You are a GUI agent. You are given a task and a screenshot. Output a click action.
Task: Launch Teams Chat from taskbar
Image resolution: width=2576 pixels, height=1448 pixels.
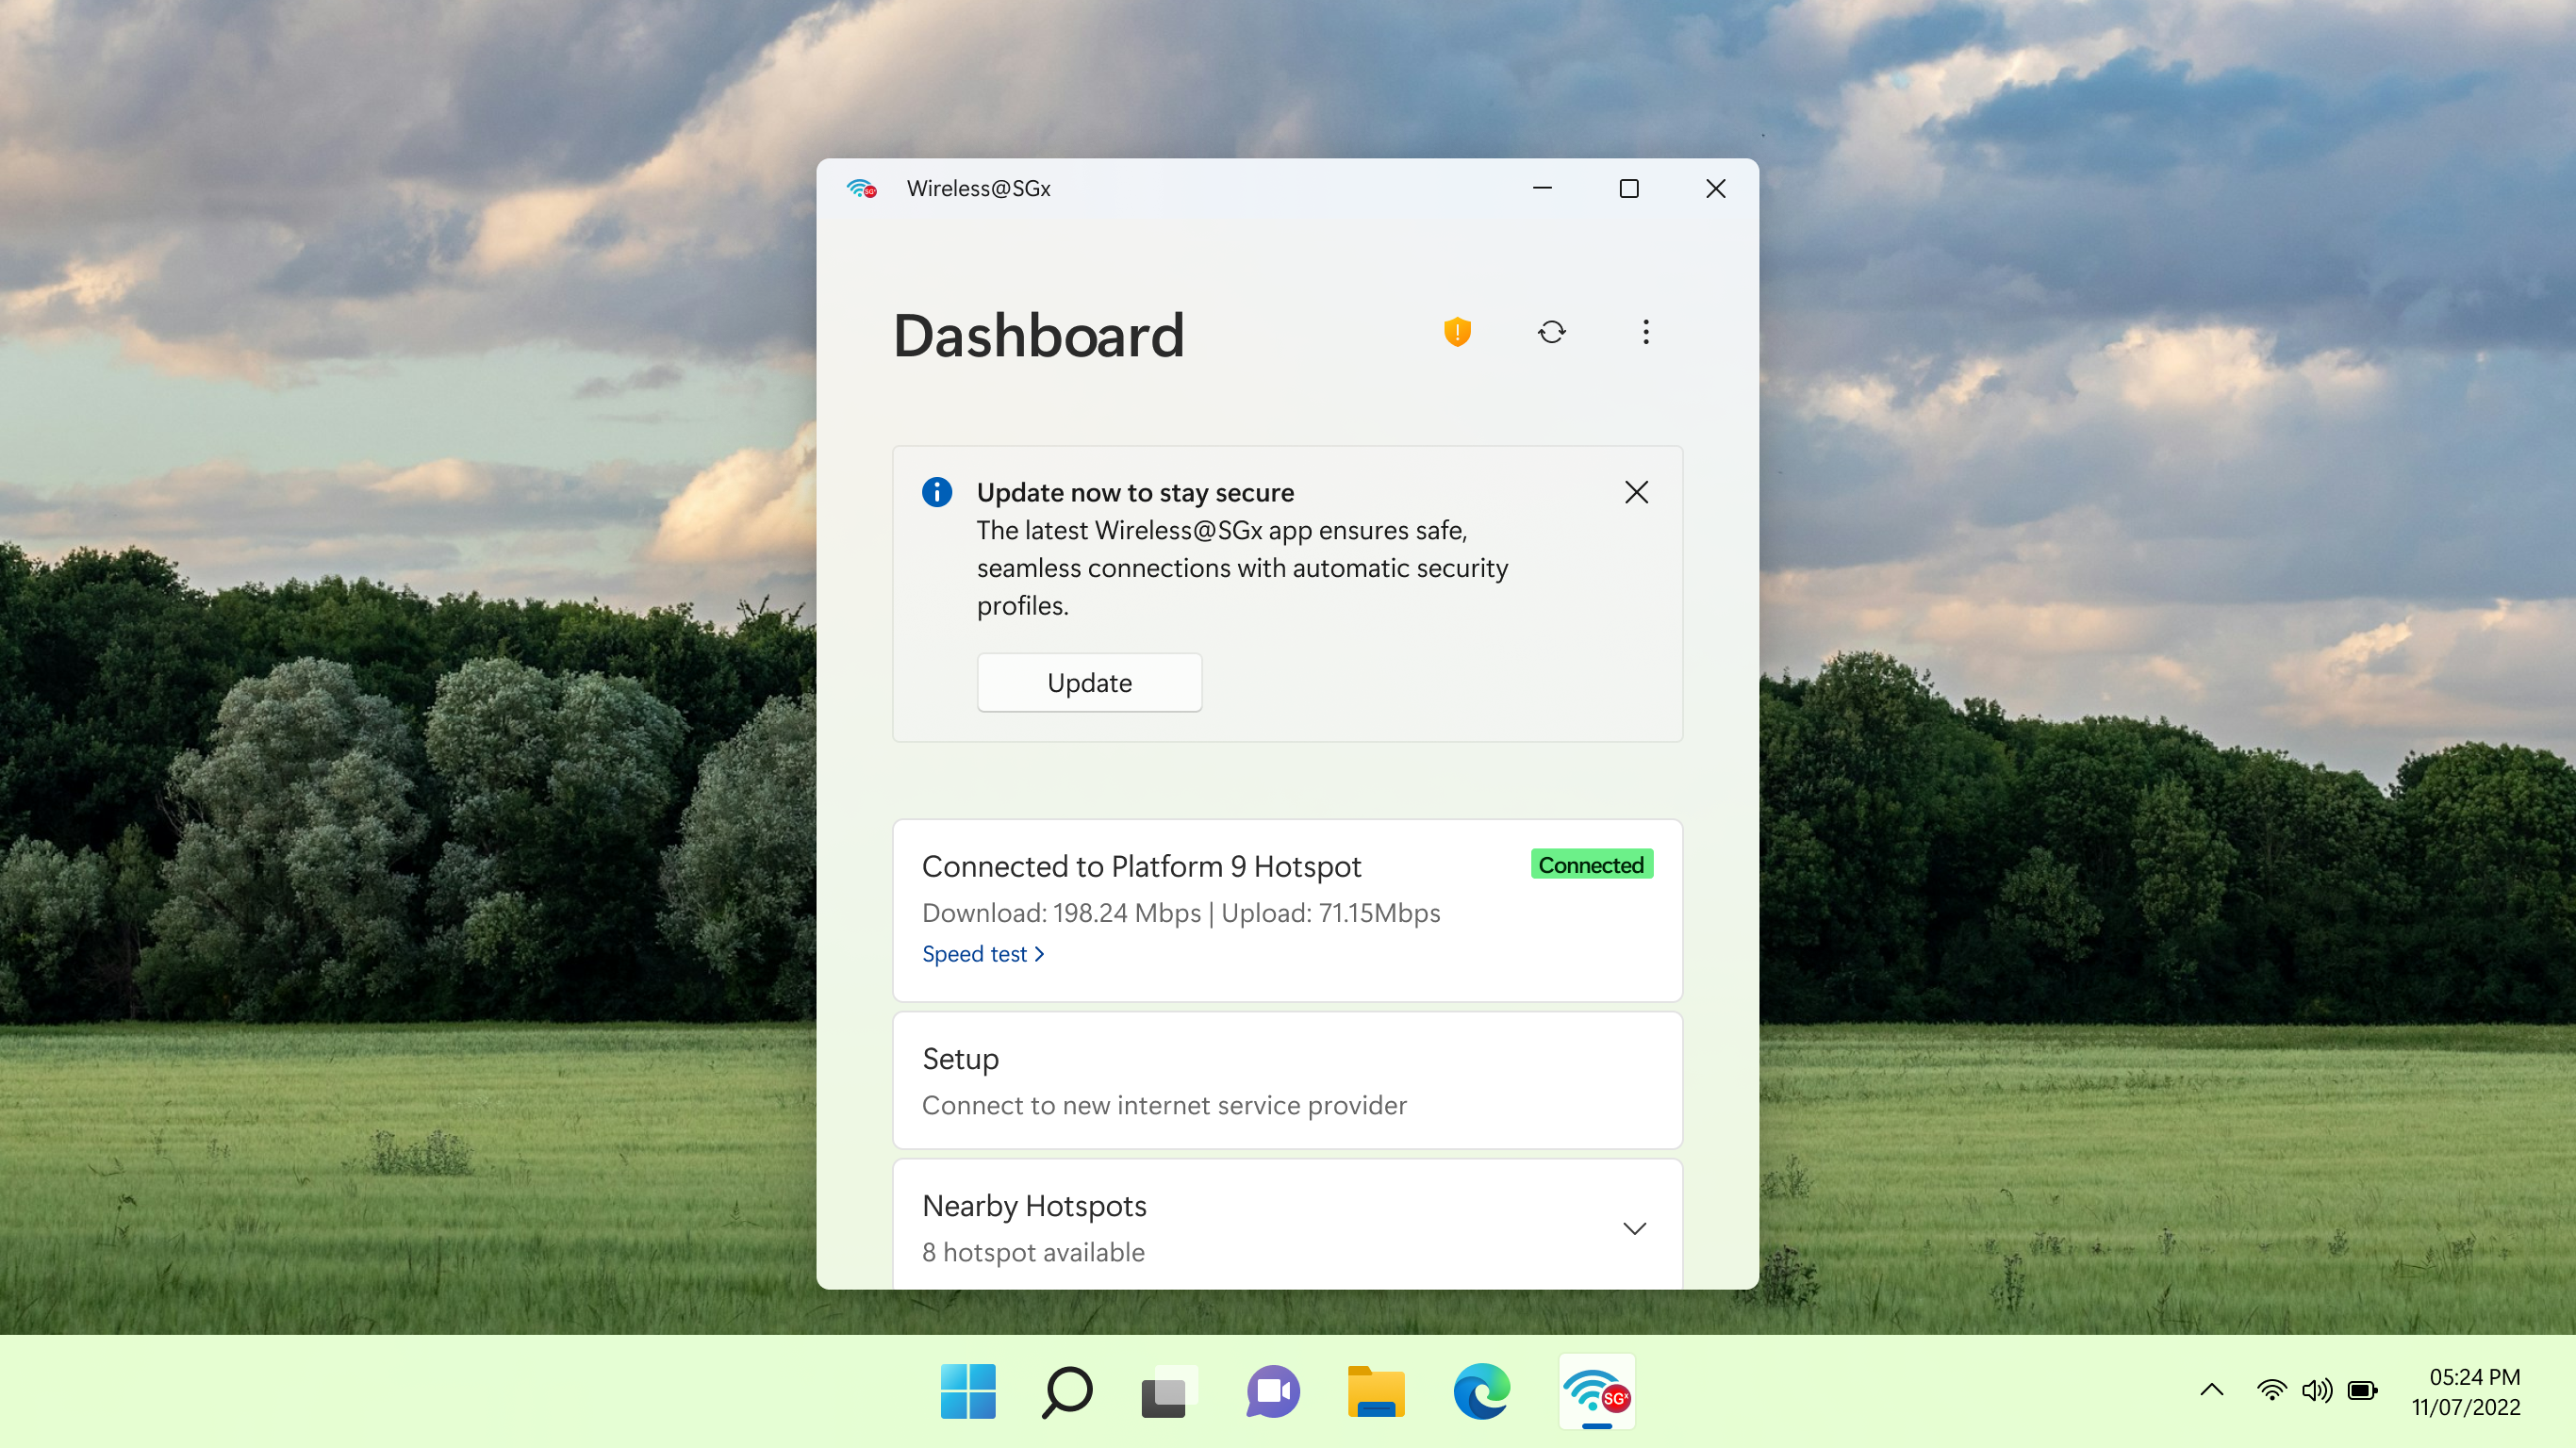(x=1272, y=1391)
